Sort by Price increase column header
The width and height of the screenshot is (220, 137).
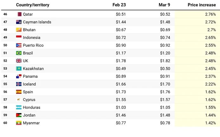(201, 5)
